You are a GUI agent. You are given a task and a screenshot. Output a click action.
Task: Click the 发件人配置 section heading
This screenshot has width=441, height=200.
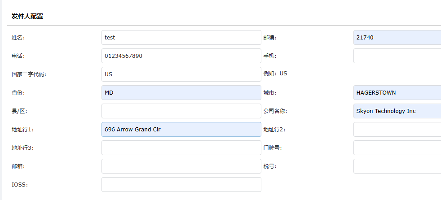coord(27,17)
